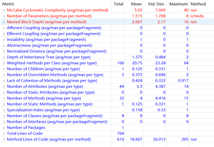
Task: Expand the Total Lines of Code row
Action: (x=4, y=133)
